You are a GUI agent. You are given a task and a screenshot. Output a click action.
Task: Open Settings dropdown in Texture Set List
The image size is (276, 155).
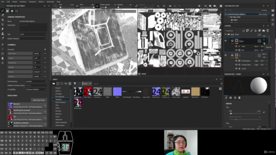point(265,10)
